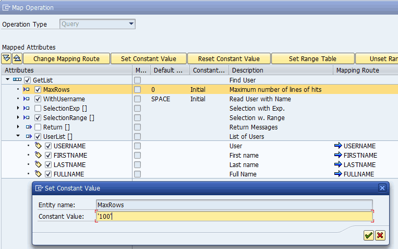398x249 pixels.
Task: Uncheck the FULLNAME field checkbox
Action: point(48,174)
